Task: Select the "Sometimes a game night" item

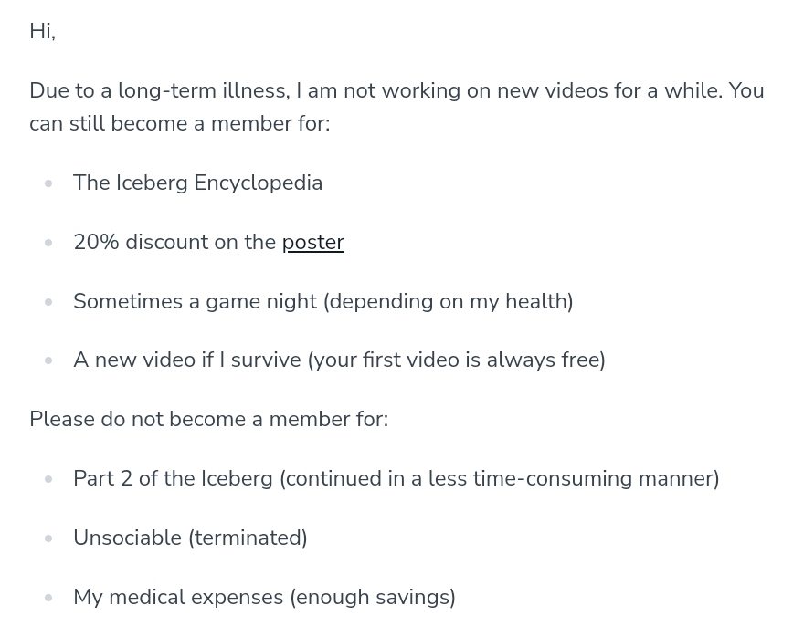Action: [322, 301]
